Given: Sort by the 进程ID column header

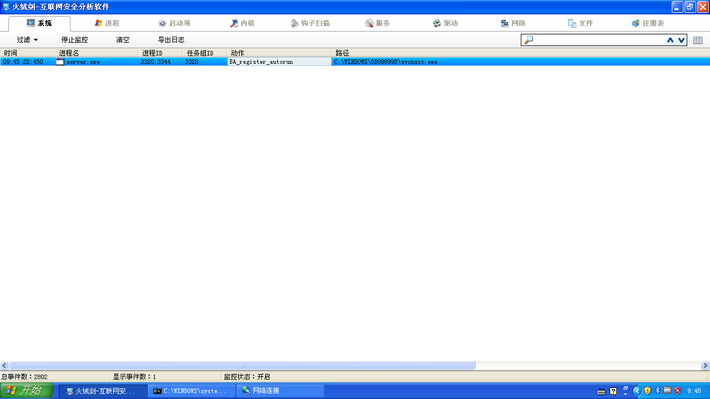Looking at the screenshot, I should click(160, 53).
